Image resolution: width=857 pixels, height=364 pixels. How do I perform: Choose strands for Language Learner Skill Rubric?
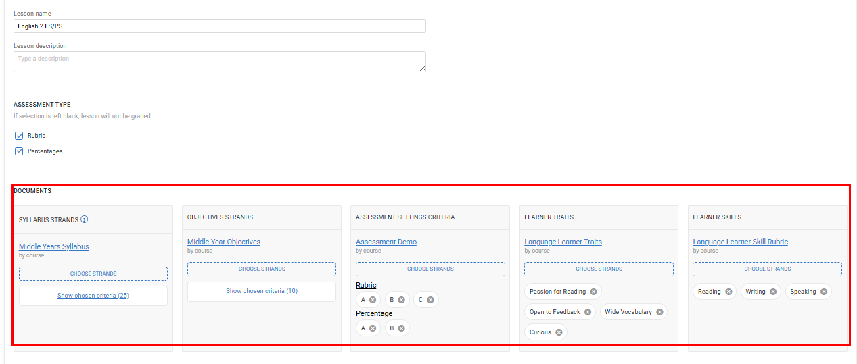[767, 269]
